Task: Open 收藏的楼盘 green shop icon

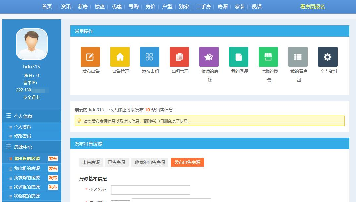Action: tap(268, 57)
